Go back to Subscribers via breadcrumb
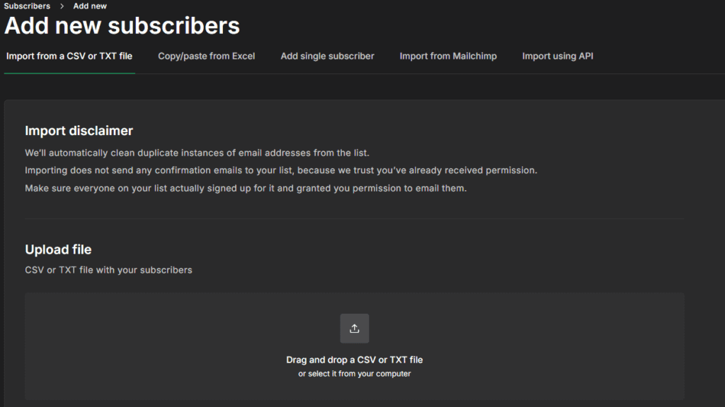Viewport: 725px width, 407px height. 27,6
